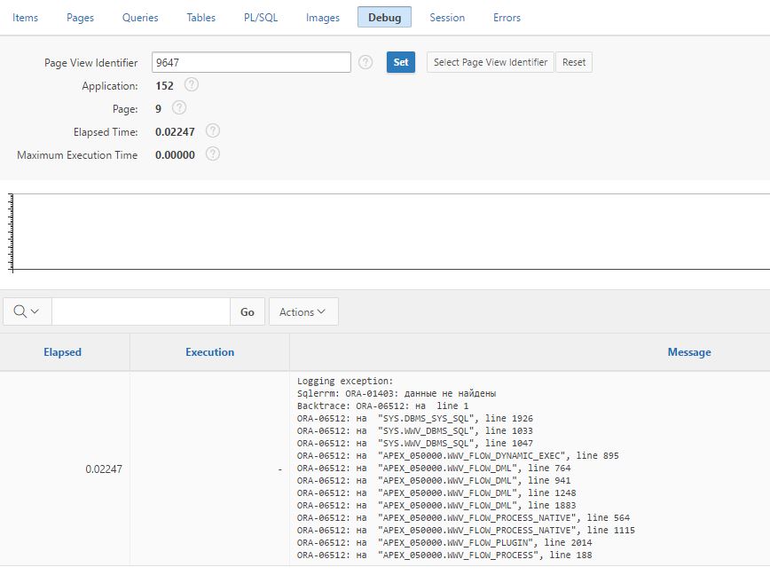
Task: Switch to the Items tab
Action: point(25,18)
